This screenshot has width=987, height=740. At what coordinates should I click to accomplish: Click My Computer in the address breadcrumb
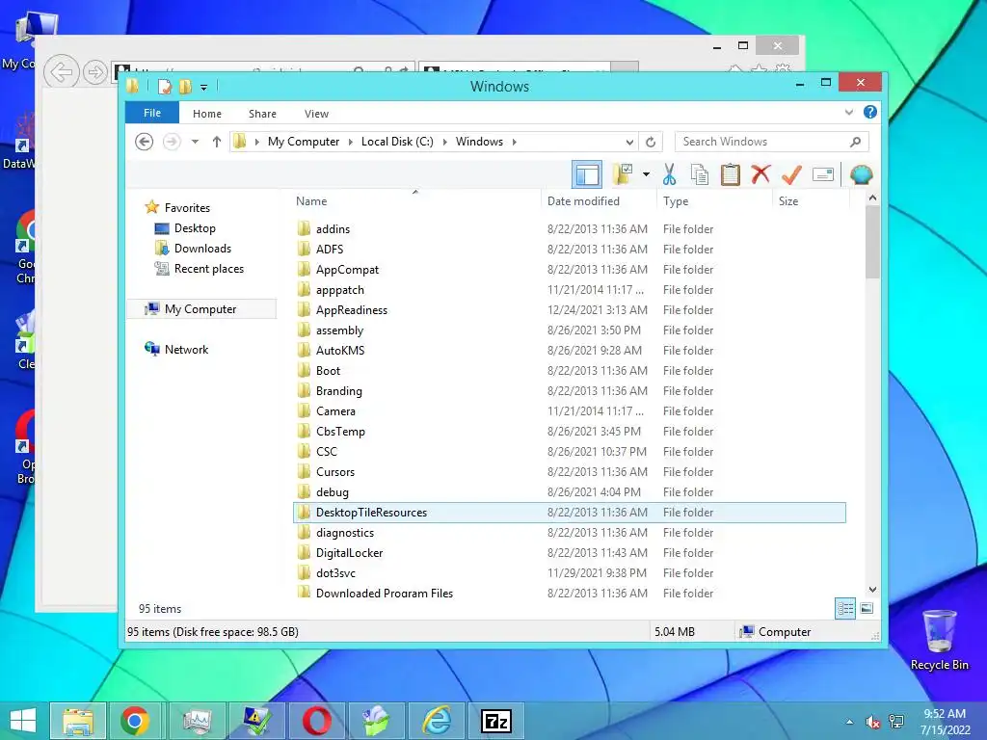click(x=304, y=142)
